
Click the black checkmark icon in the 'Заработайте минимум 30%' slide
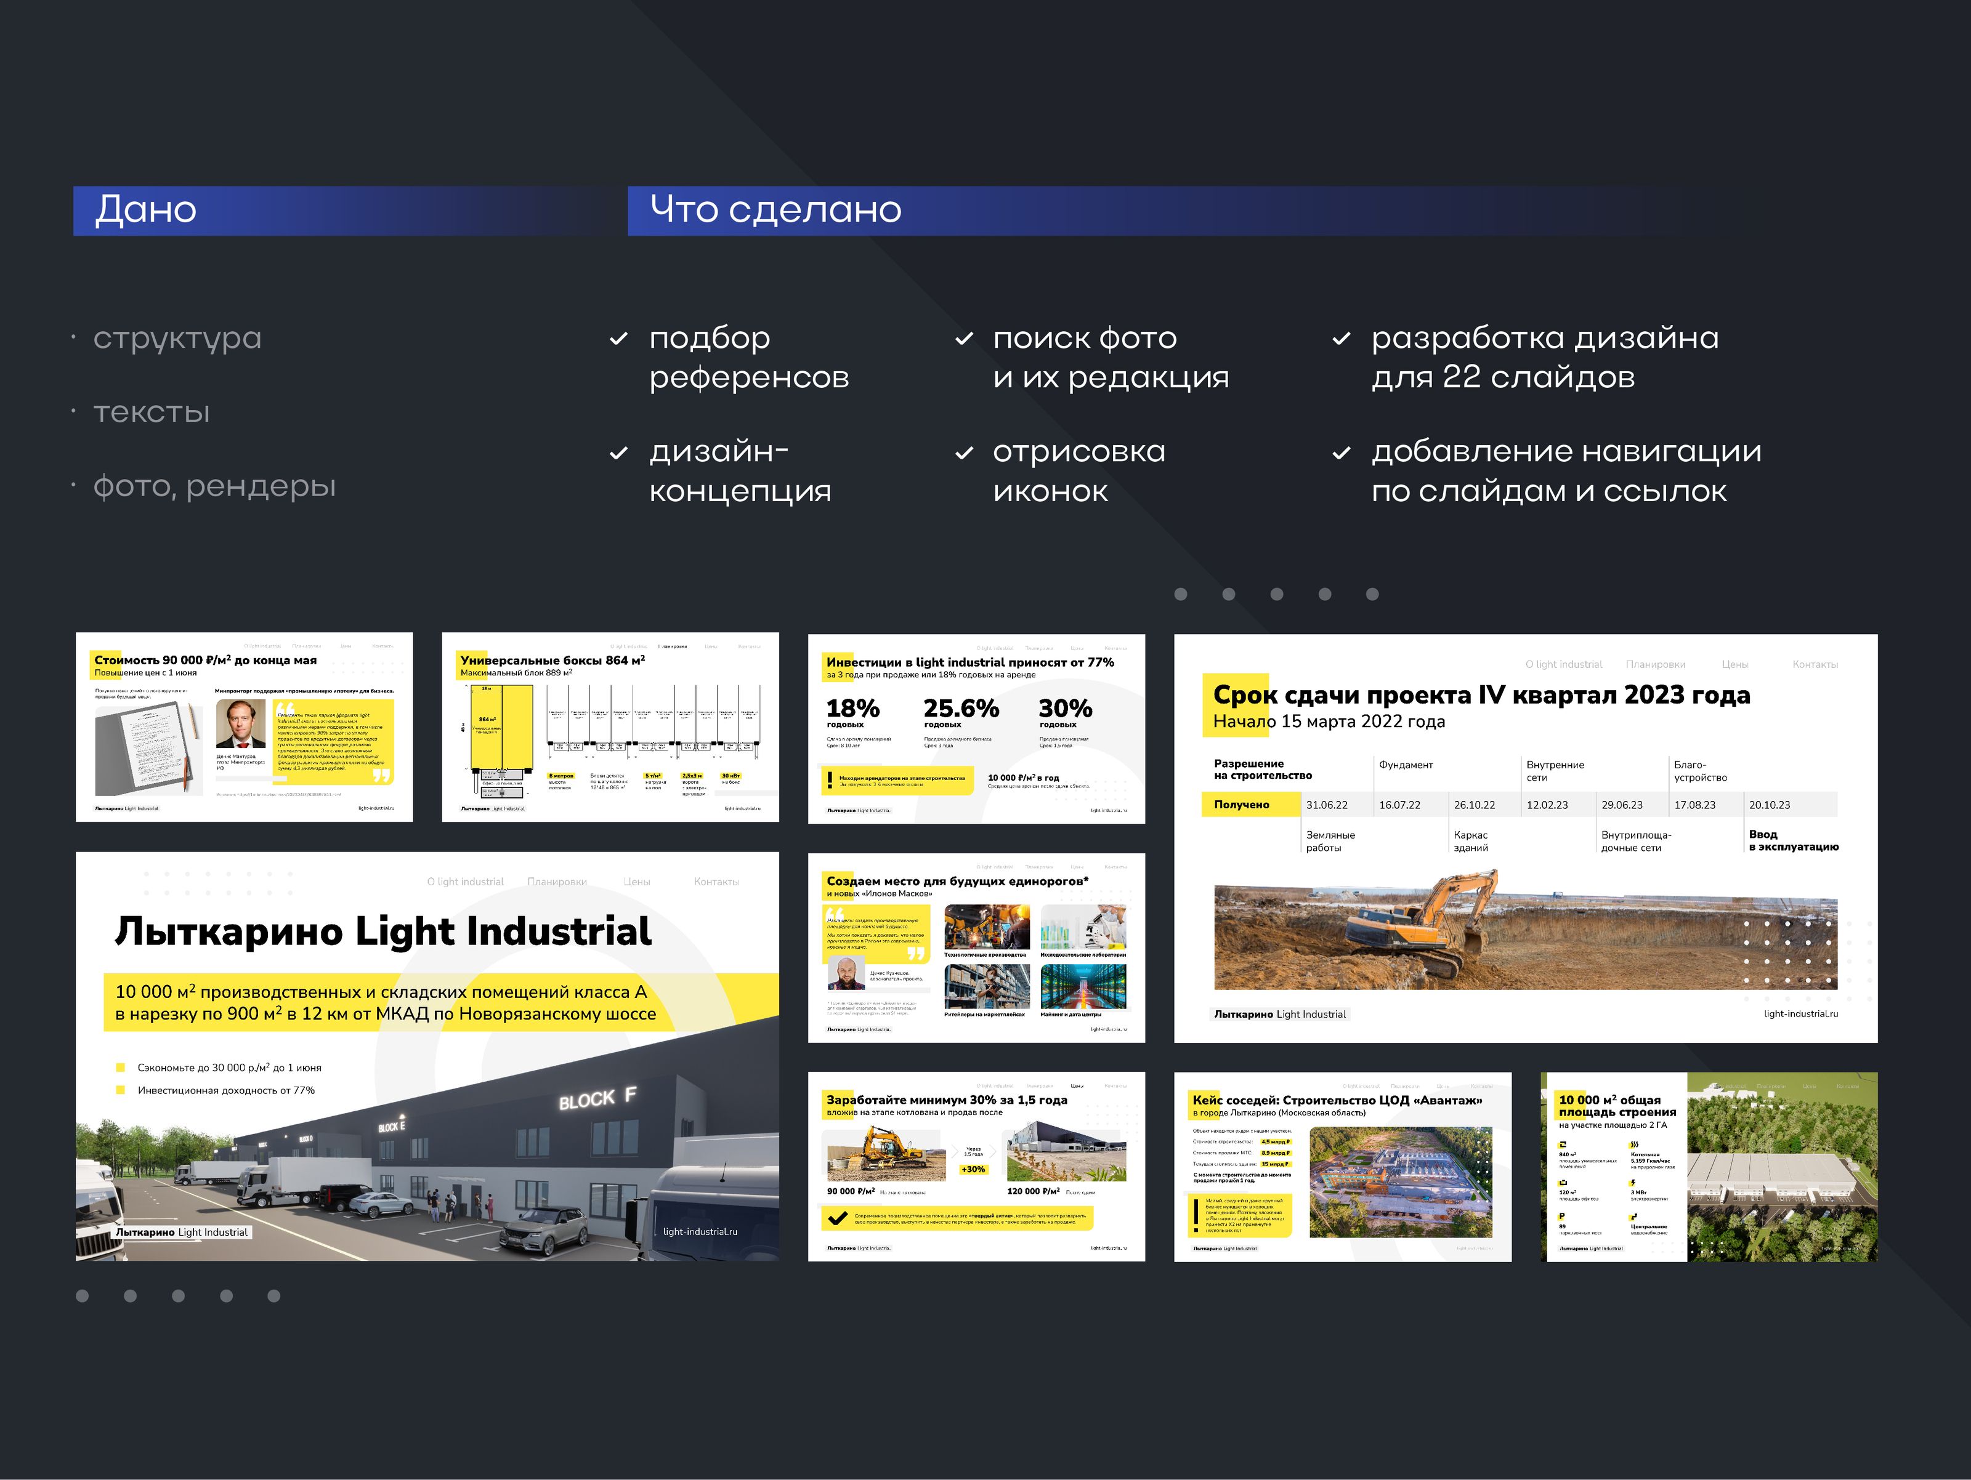coord(838,1217)
